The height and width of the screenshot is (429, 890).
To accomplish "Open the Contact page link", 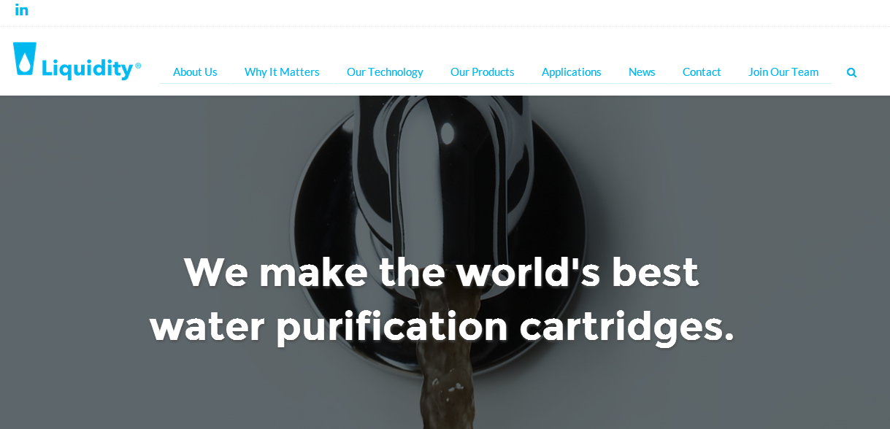I will 702,71.
